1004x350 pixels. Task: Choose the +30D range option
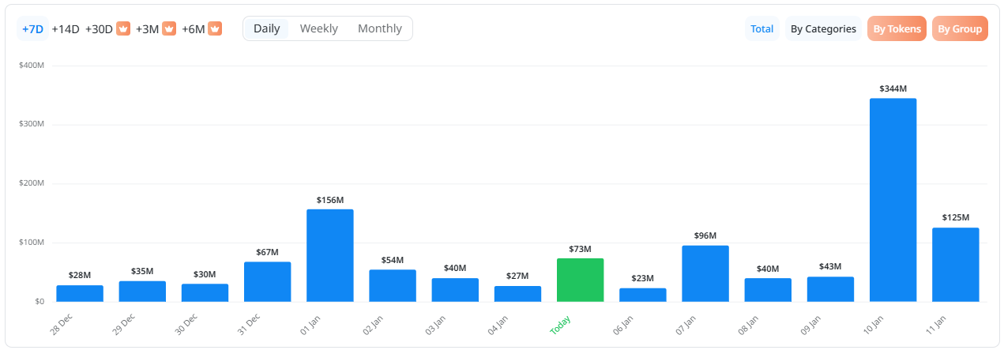100,28
